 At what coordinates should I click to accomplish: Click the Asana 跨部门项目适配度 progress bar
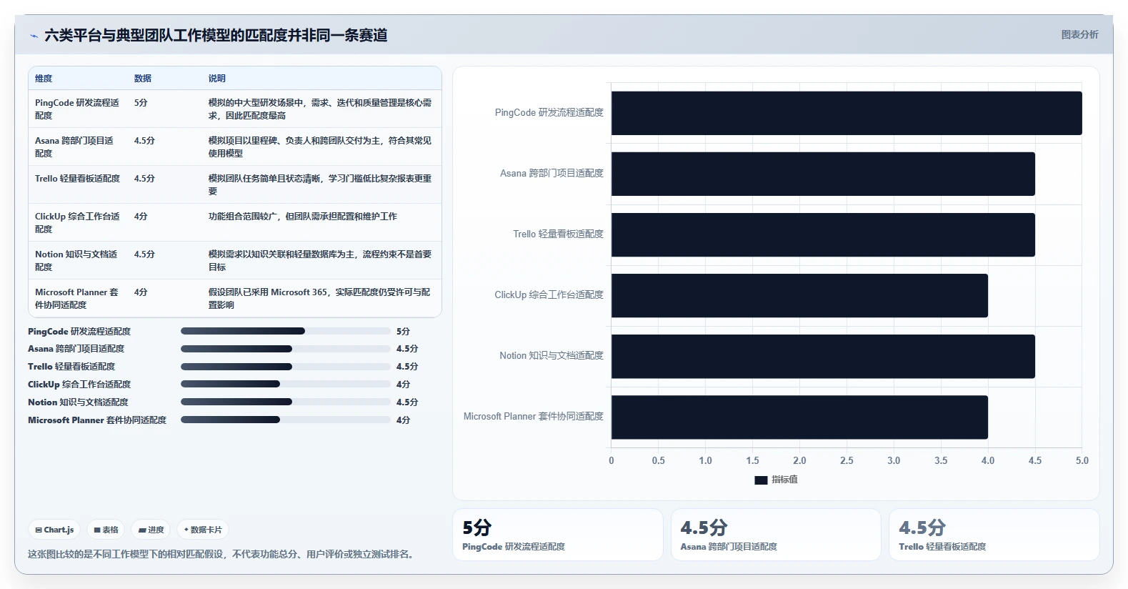coord(286,349)
